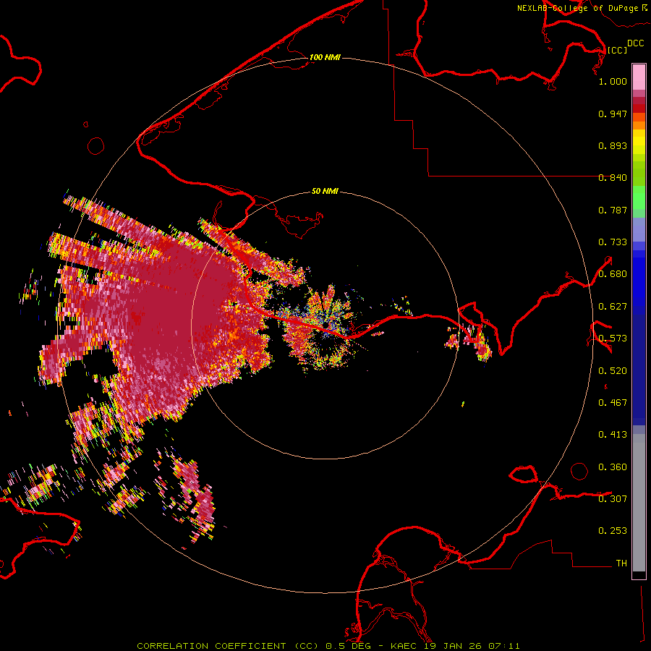Click the 0.573 color scale value
This screenshot has height=651, width=651.
coord(613,339)
